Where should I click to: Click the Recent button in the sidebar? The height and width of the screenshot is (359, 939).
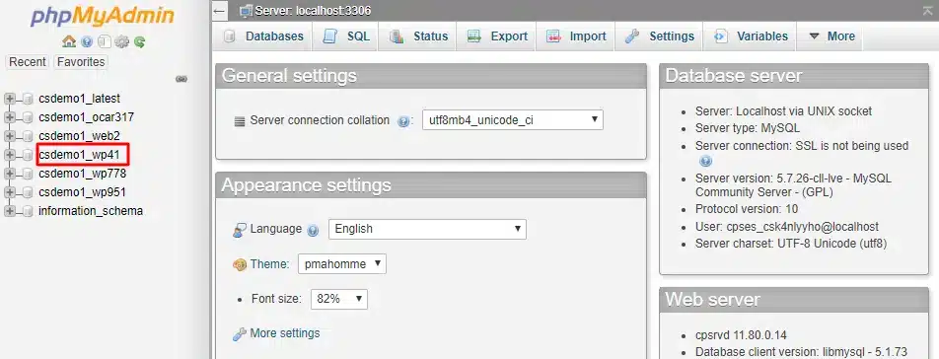[28, 62]
